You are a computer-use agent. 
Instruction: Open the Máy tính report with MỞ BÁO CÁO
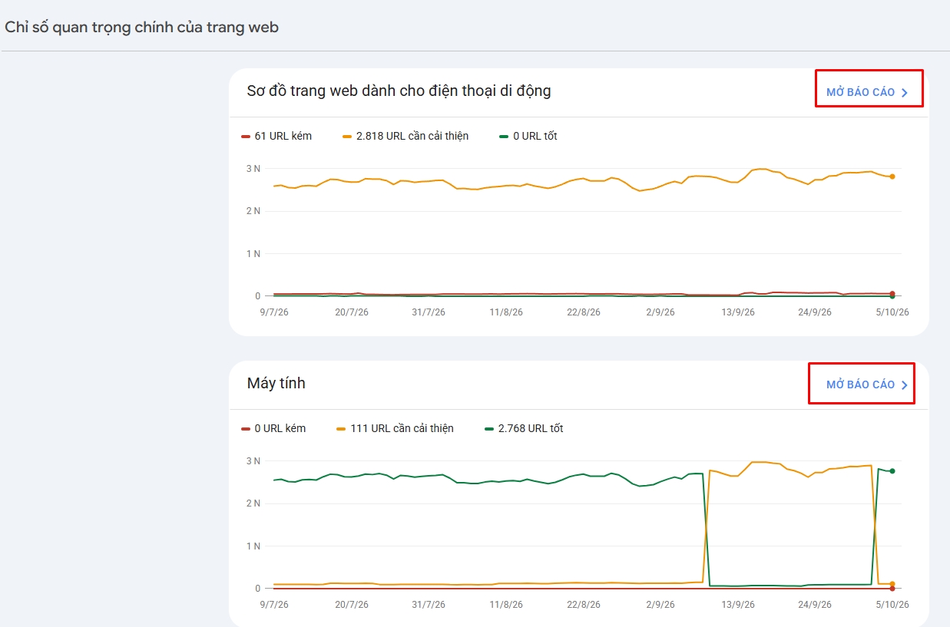(867, 384)
